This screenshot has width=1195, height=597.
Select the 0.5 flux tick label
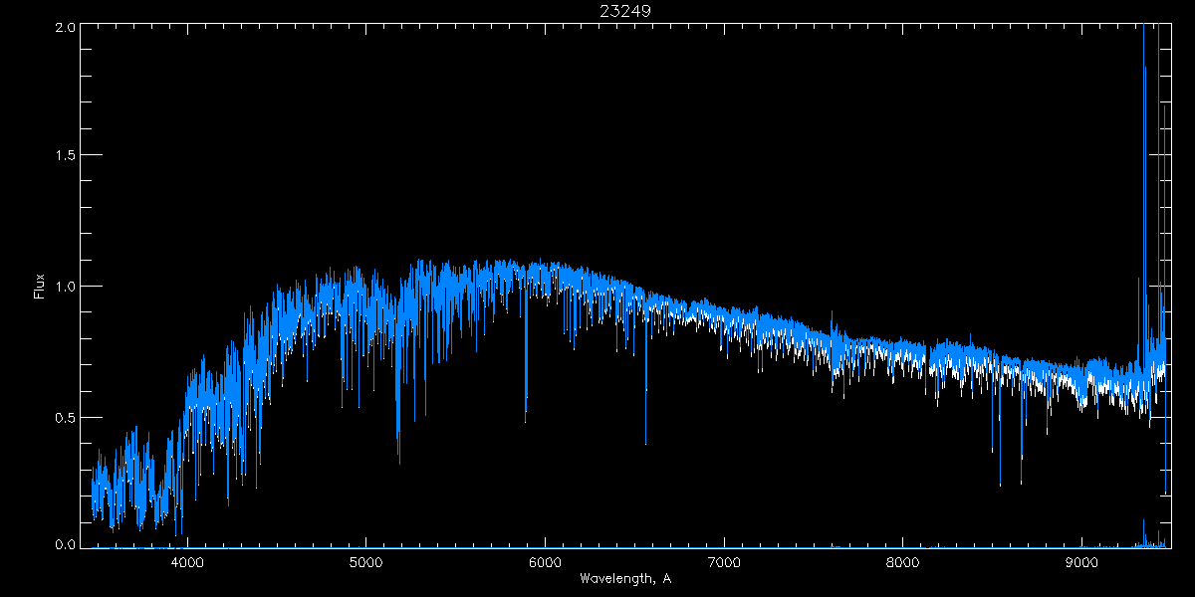click(63, 417)
